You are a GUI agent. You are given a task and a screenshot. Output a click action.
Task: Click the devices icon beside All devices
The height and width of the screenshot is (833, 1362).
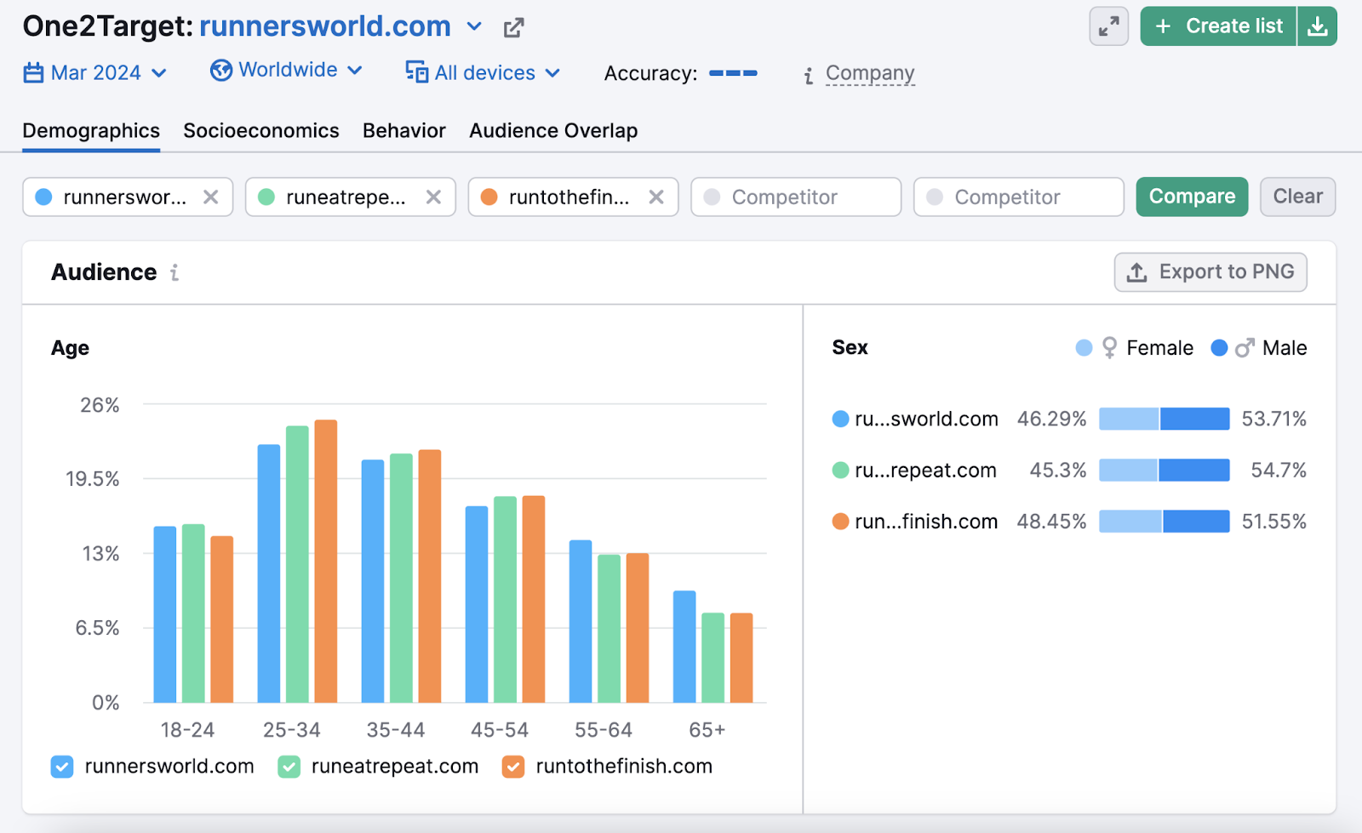(416, 71)
